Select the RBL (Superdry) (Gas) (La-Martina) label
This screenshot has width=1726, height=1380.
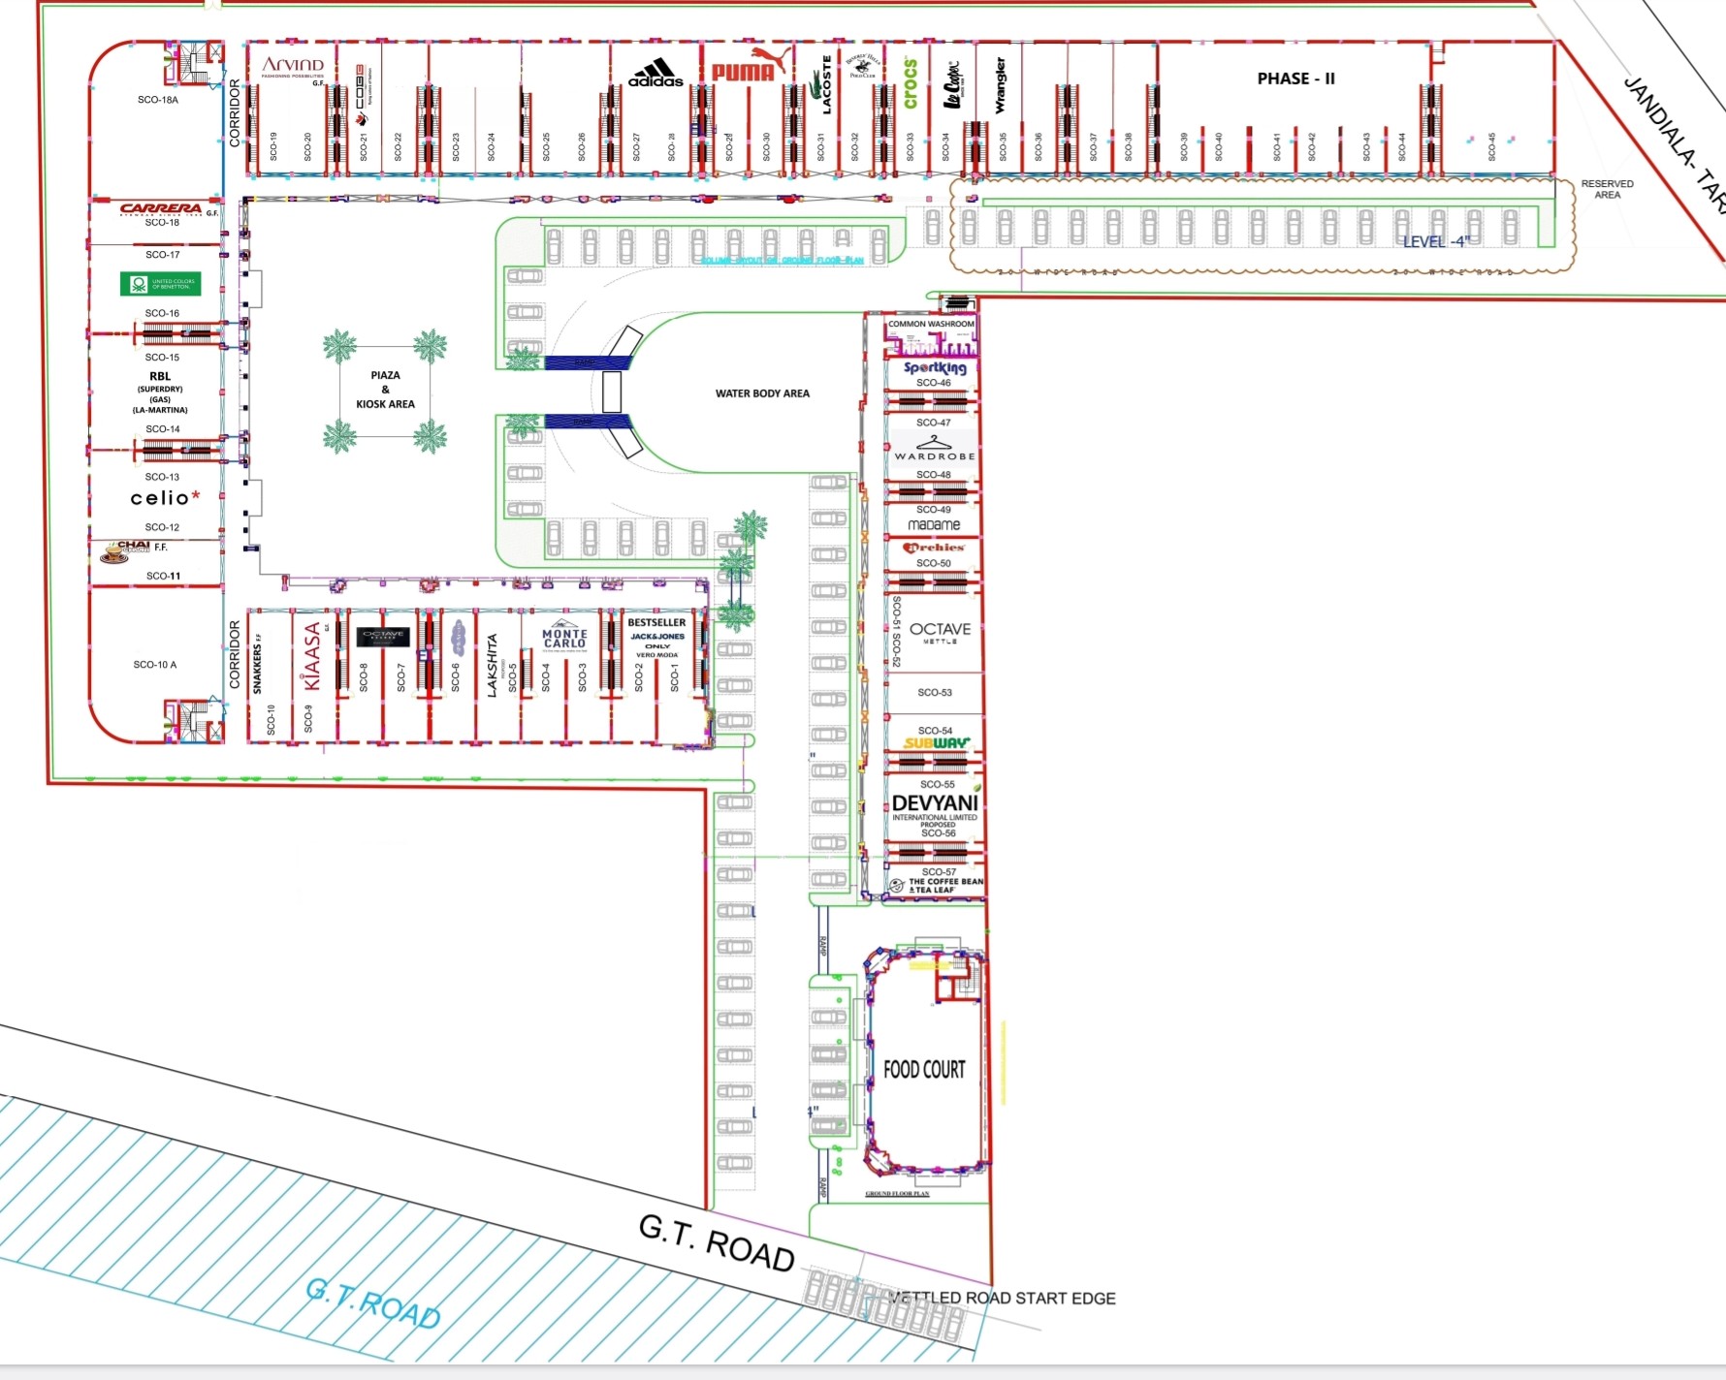(x=160, y=392)
